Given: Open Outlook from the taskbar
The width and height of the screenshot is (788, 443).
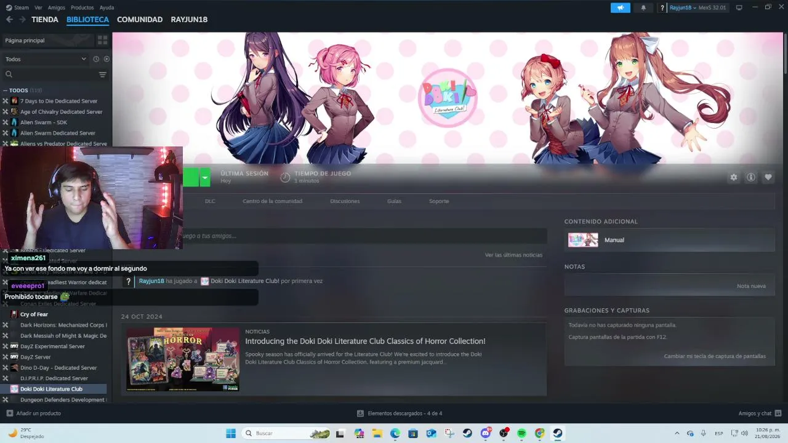Looking at the screenshot, I should click(x=431, y=433).
